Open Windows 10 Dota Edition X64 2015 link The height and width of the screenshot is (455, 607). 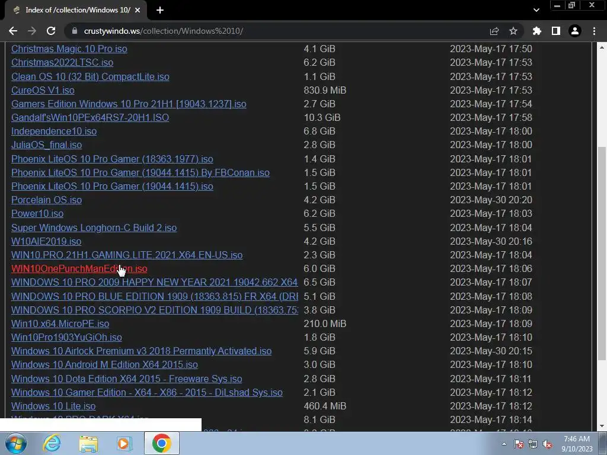click(126, 379)
